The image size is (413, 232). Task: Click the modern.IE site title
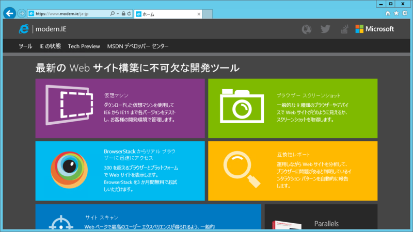(x=51, y=29)
